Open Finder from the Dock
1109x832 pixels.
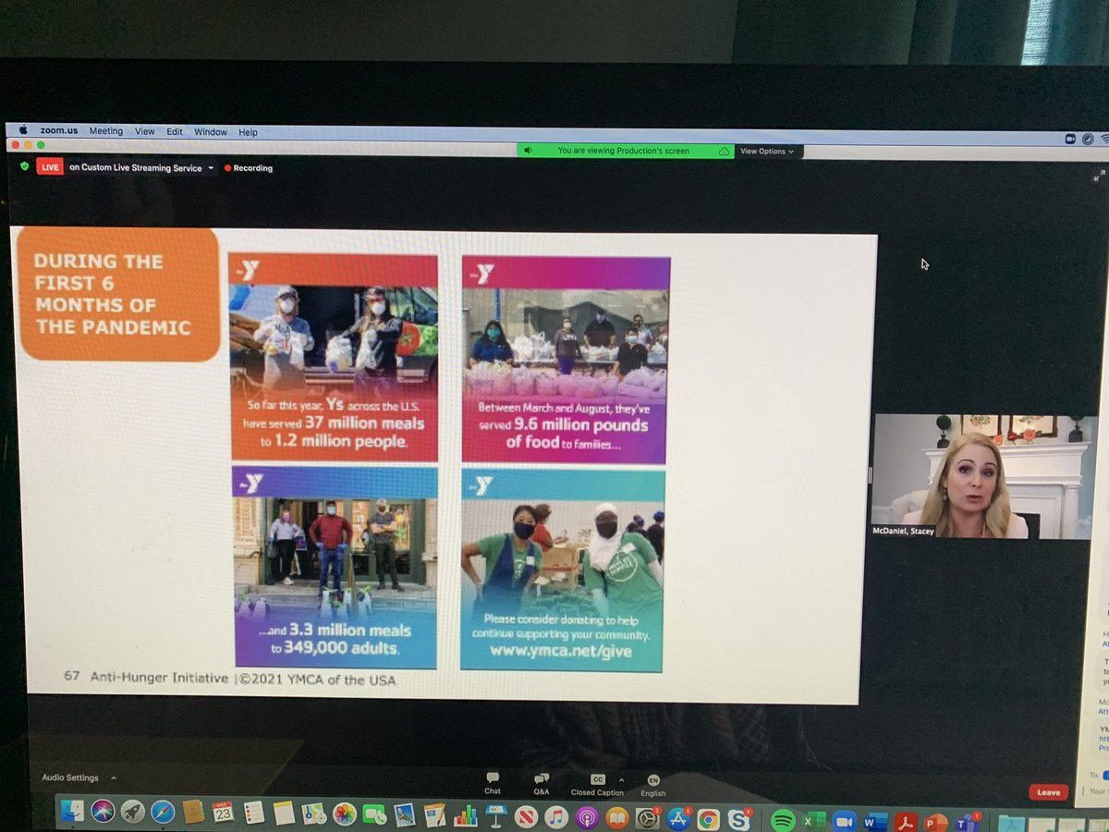tap(72, 811)
